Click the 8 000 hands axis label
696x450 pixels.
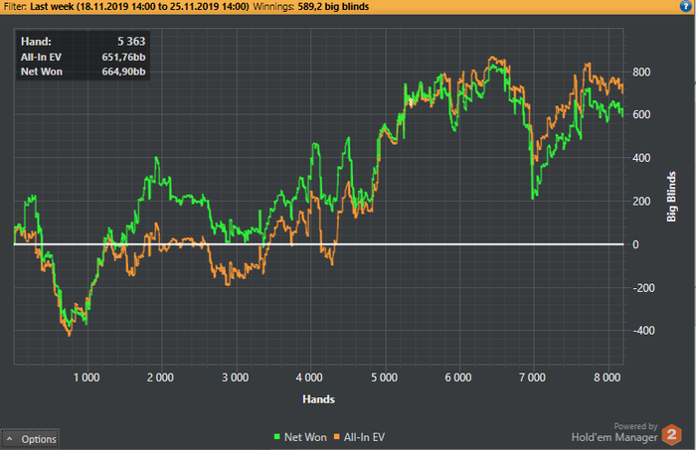click(x=608, y=377)
